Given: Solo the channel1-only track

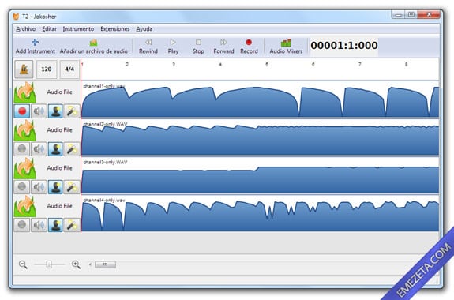Looking at the screenshot, I should pyautogui.click(x=55, y=111).
